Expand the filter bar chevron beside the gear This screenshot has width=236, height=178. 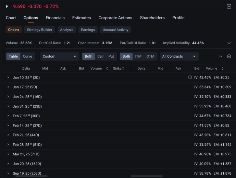click(x=221, y=57)
